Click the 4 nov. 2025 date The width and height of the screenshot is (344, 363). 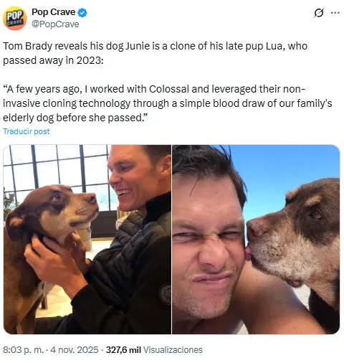pos(75,350)
